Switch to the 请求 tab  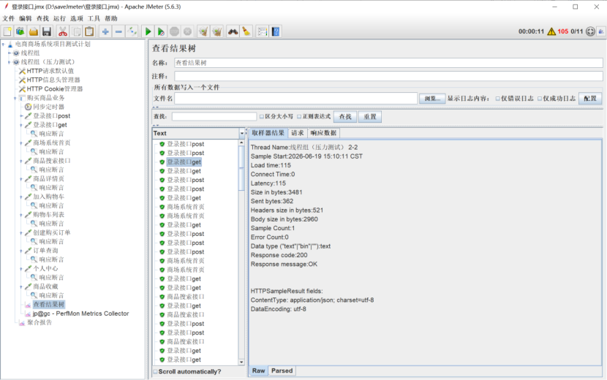pyautogui.click(x=298, y=133)
